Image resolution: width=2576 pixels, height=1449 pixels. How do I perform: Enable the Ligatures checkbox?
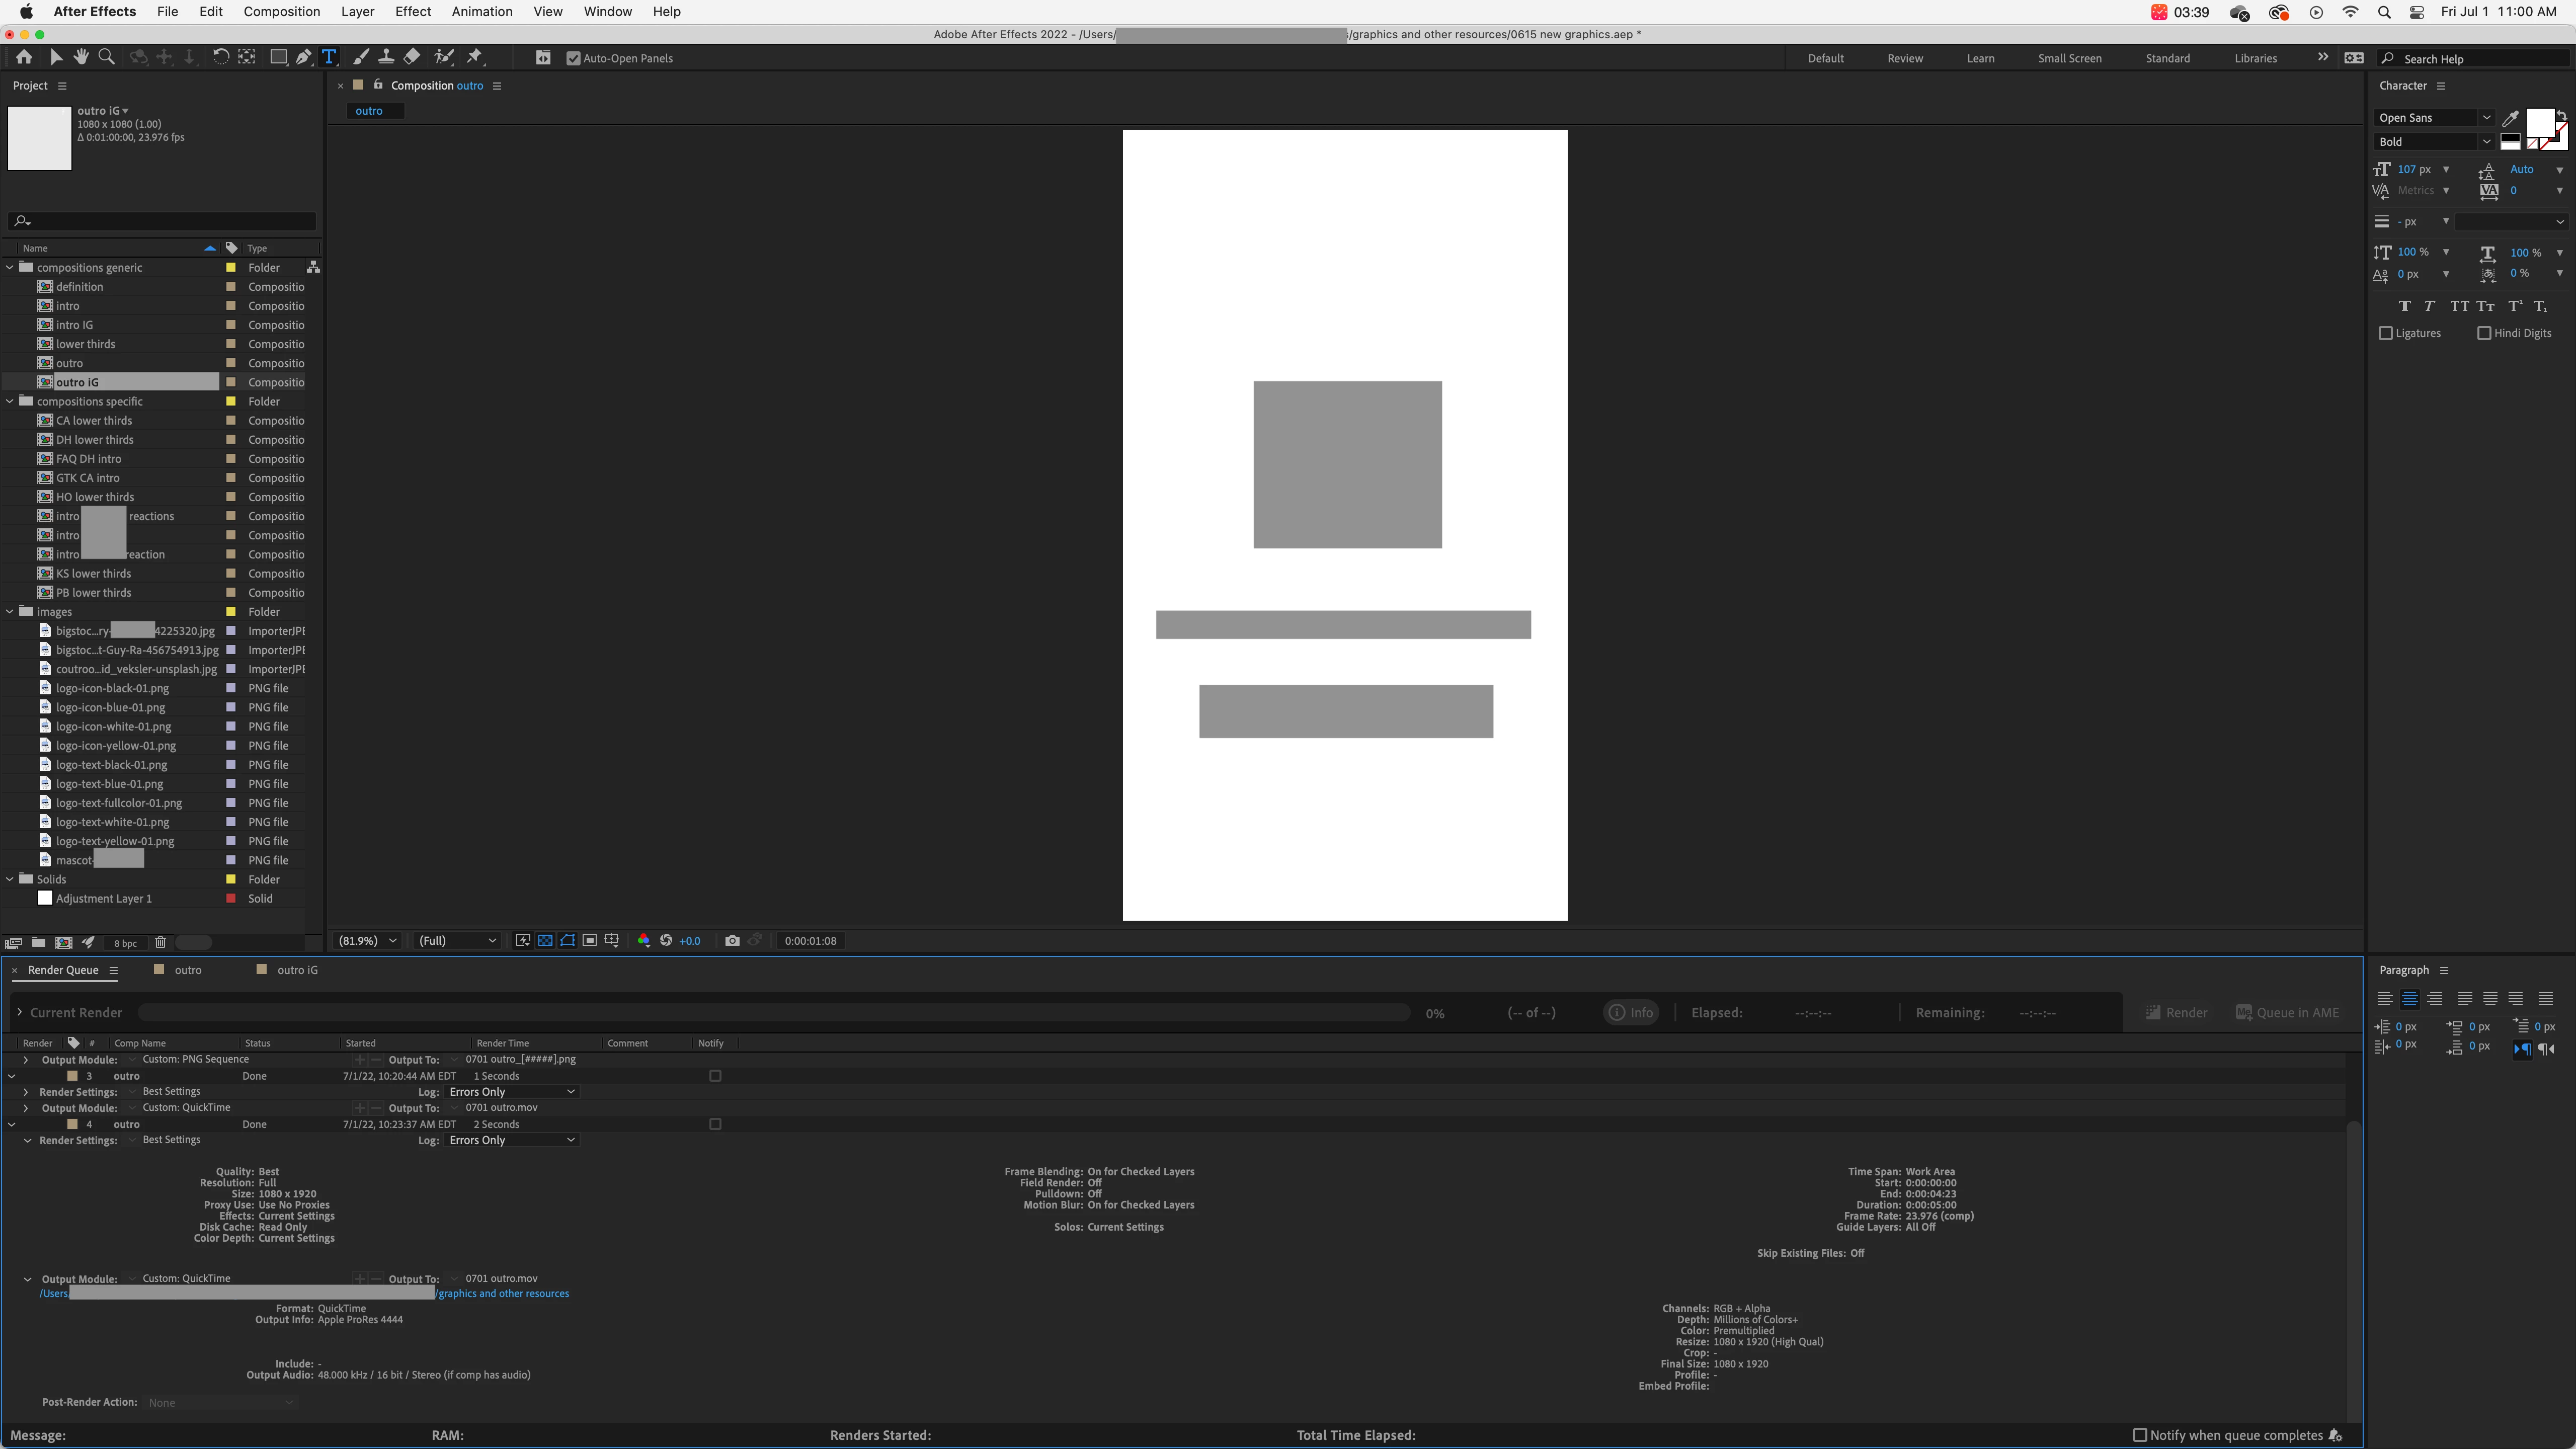coord(2386,334)
